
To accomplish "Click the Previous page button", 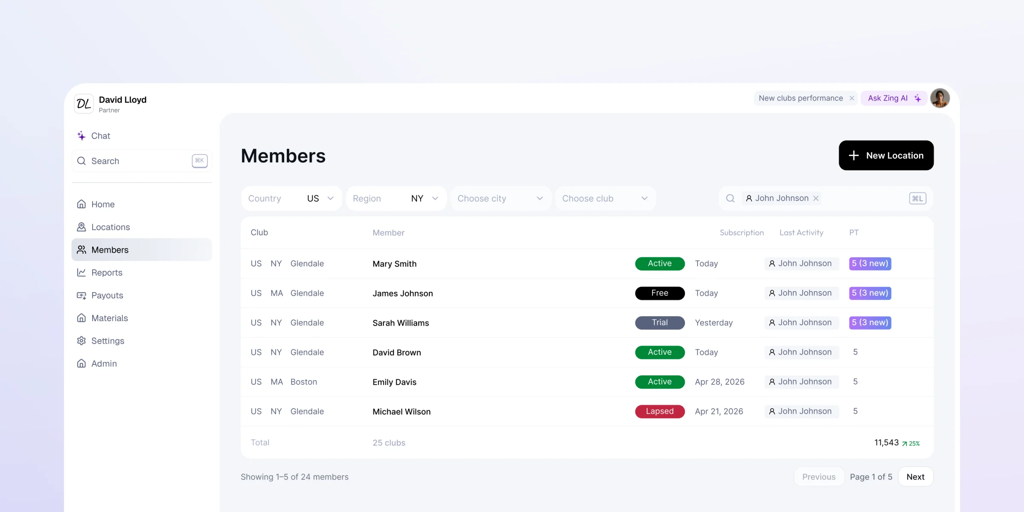I will [819, 477].
